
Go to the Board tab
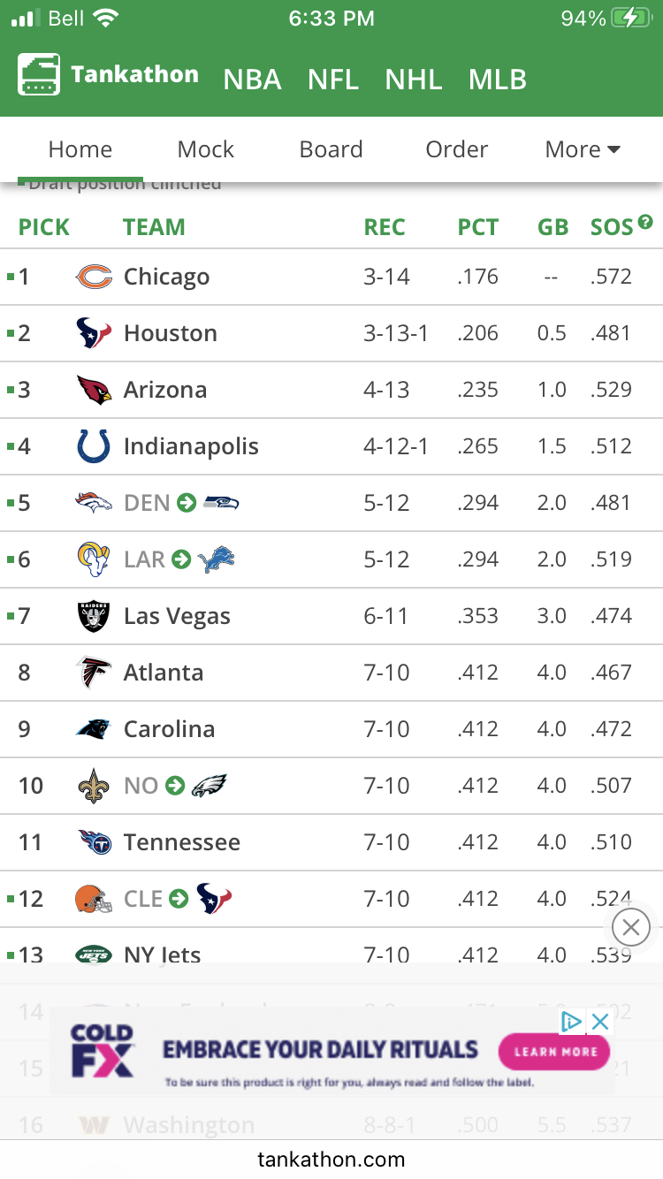tap(331, 149)
